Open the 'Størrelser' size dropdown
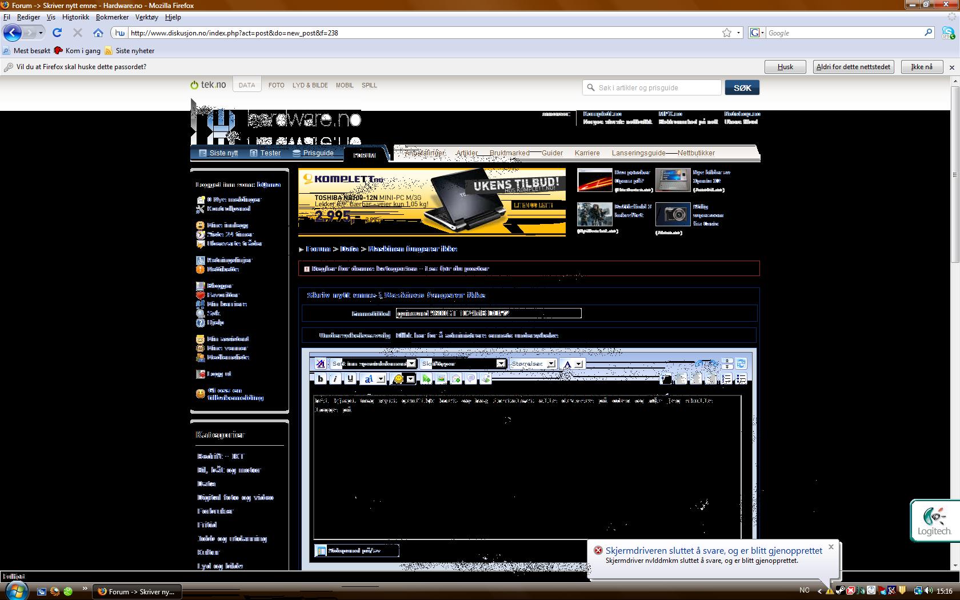Image resolution: width=960 pixels, height=600 pixels. (533, 363)
